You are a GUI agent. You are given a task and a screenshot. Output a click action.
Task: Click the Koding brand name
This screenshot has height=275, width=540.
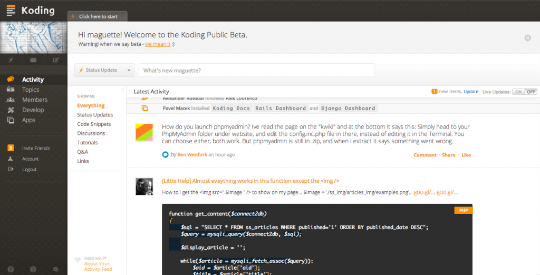click(38, 11)
